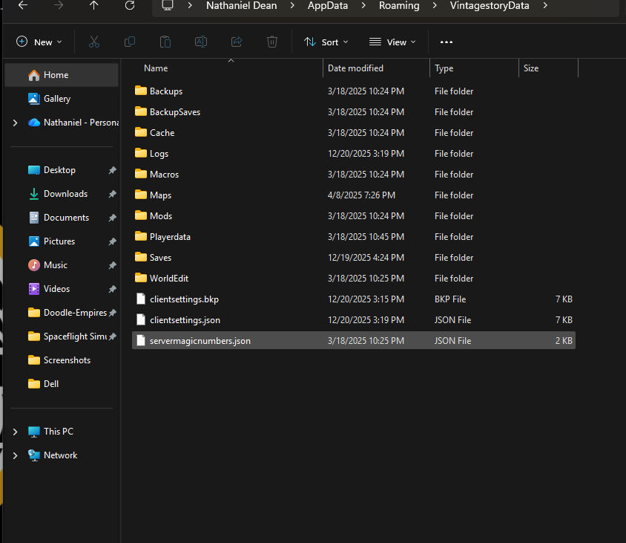Expand the This PC tree node
This screenshot has height=543, width=626.
click(15, 432)
